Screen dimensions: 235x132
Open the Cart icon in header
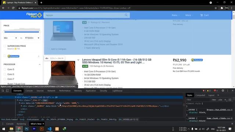point(204,15)
